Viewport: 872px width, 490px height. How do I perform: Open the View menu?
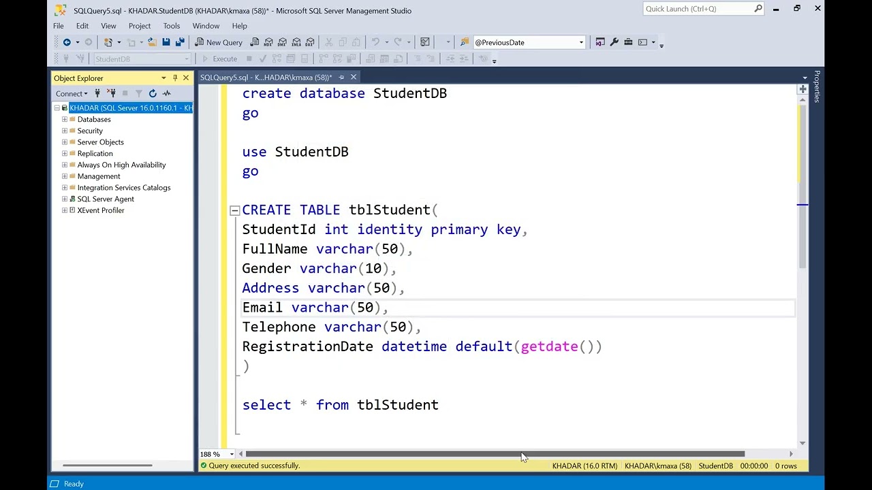108,26
